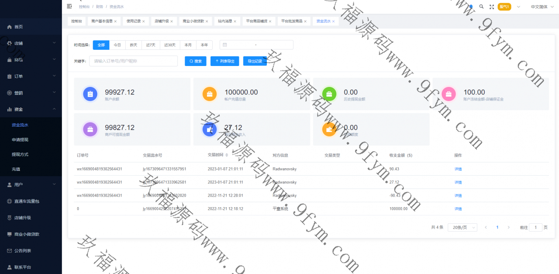The height and width of the screenshot is (274, 559).
Task: Select the 今日 time filter
Action: [x=117, y=45]
